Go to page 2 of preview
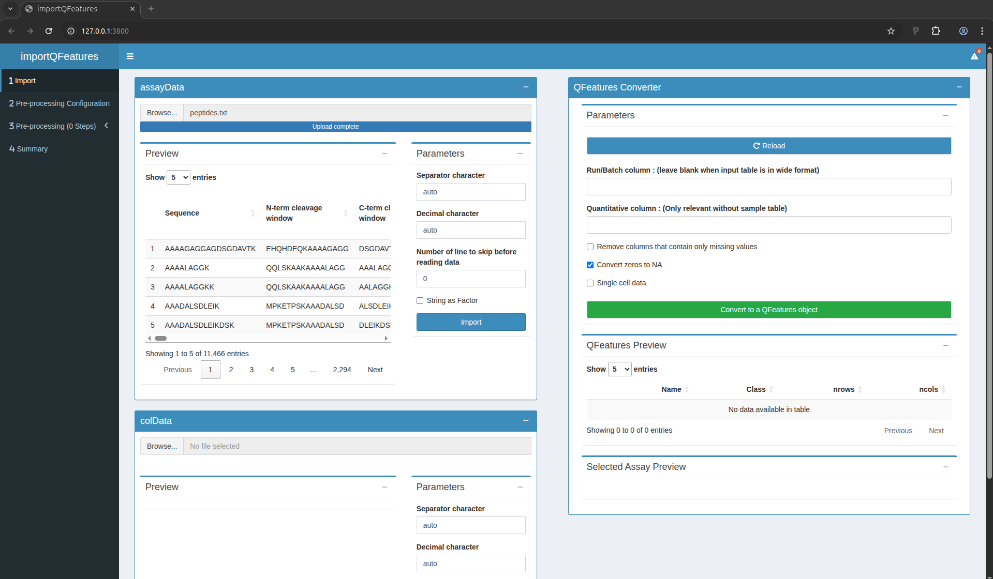The height and width of the screenshot is (579, 993). 231,370
